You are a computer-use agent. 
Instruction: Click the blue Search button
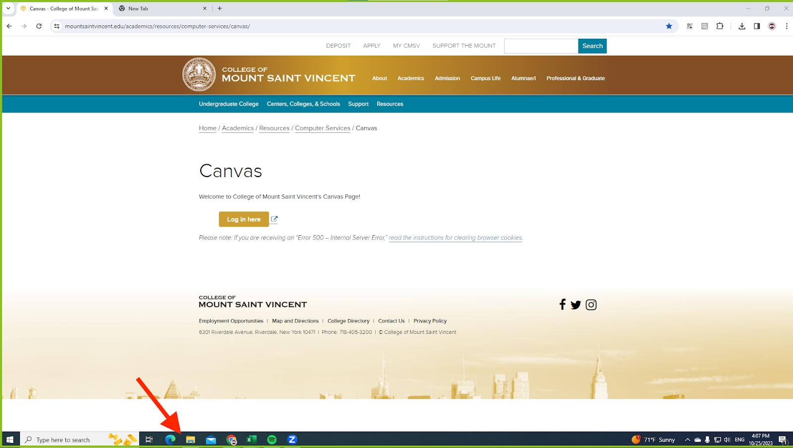pyautogui.click(x=592, y=46)
